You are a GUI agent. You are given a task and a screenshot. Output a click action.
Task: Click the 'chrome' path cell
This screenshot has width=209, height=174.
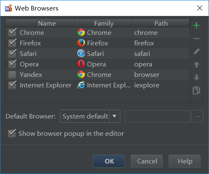point(161,33)
